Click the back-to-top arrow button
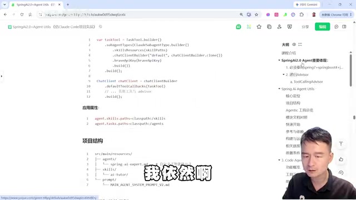 pos(341,144)
